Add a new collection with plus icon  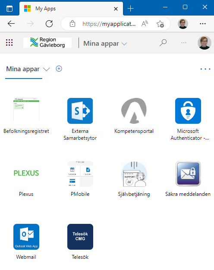[59, 69]
